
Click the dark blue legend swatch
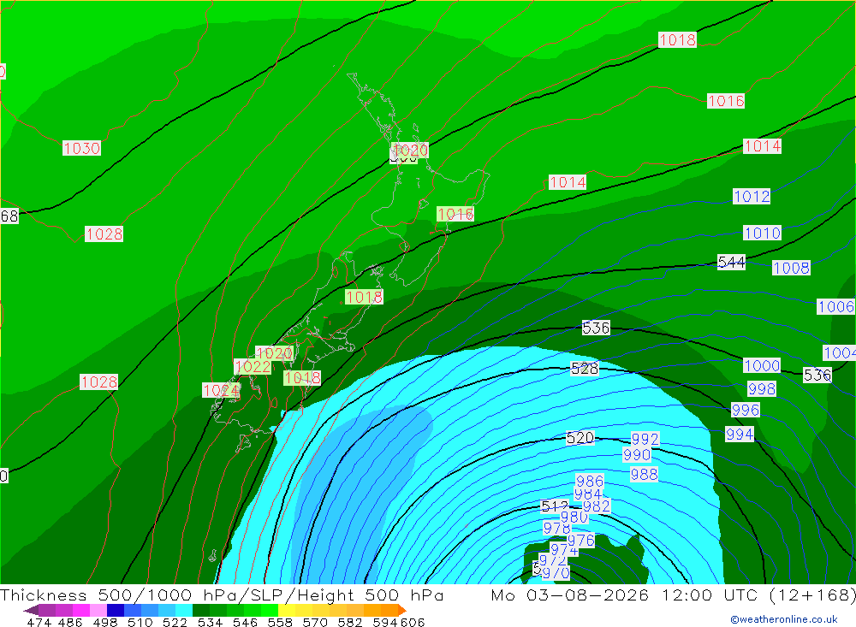tap(116, 610)
